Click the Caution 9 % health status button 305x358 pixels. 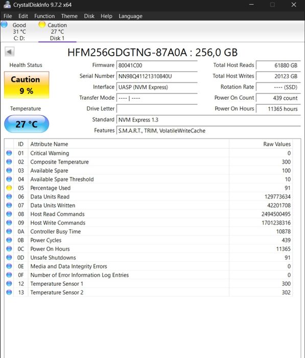click(x=27, y=85)
